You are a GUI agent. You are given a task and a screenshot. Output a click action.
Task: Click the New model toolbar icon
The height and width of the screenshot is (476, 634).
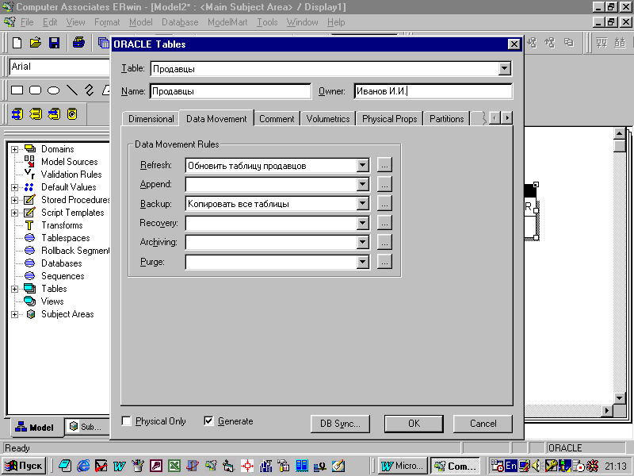coord(17,43)
